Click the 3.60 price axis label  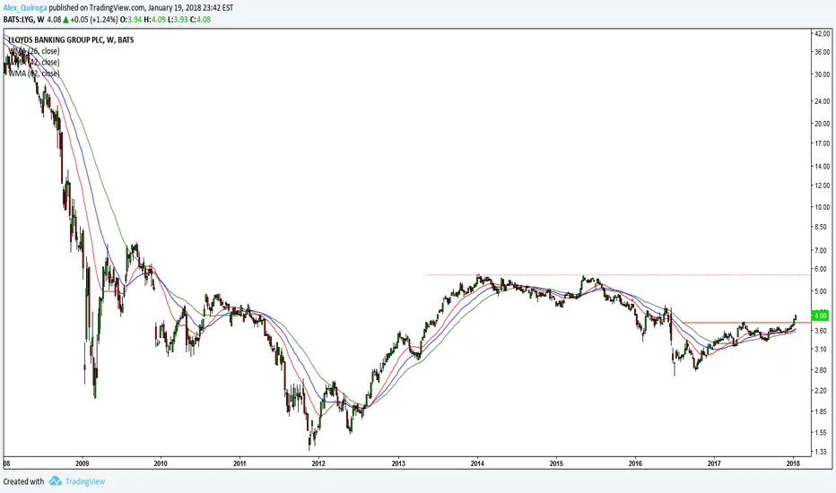click(x=821, y=331)
